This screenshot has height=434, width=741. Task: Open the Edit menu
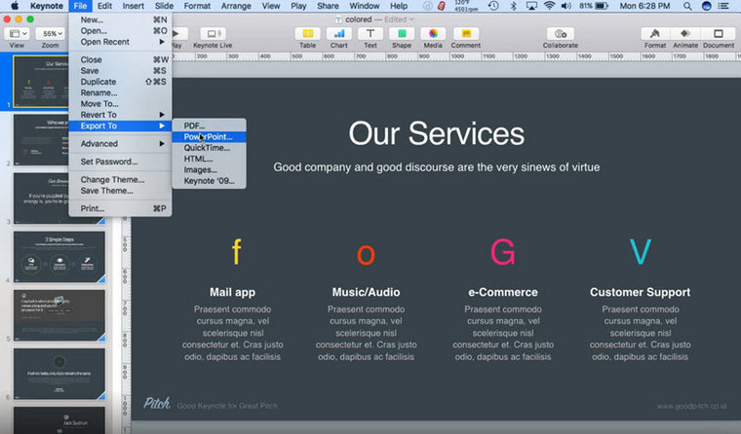pos(104,6)
